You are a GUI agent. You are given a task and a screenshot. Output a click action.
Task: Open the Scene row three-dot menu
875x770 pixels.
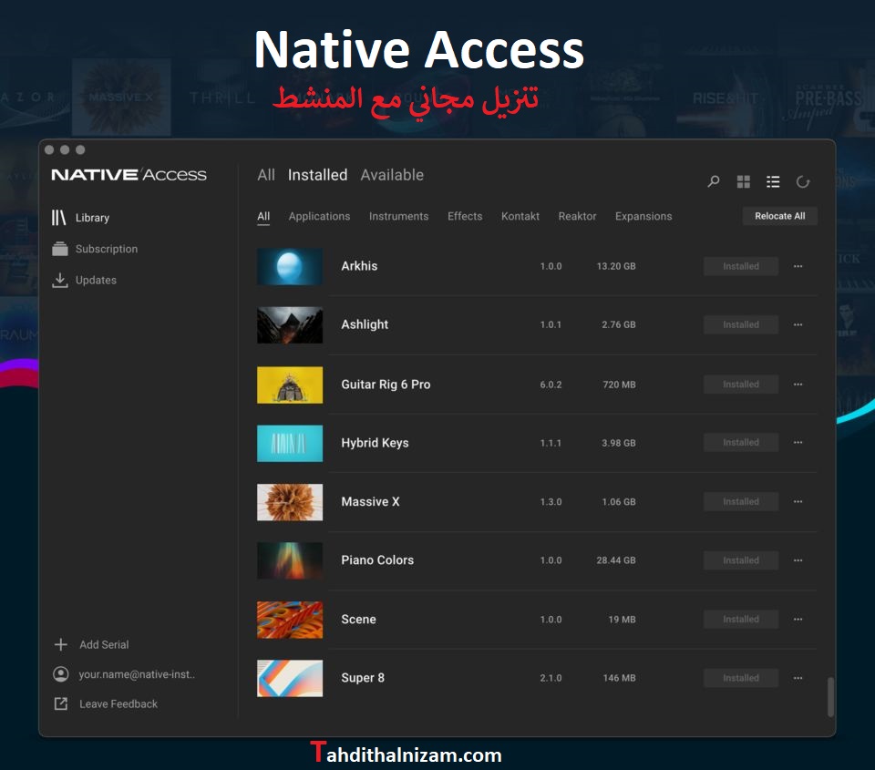coord(798,620)
